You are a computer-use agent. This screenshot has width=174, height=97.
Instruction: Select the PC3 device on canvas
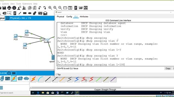click(26, 32)
